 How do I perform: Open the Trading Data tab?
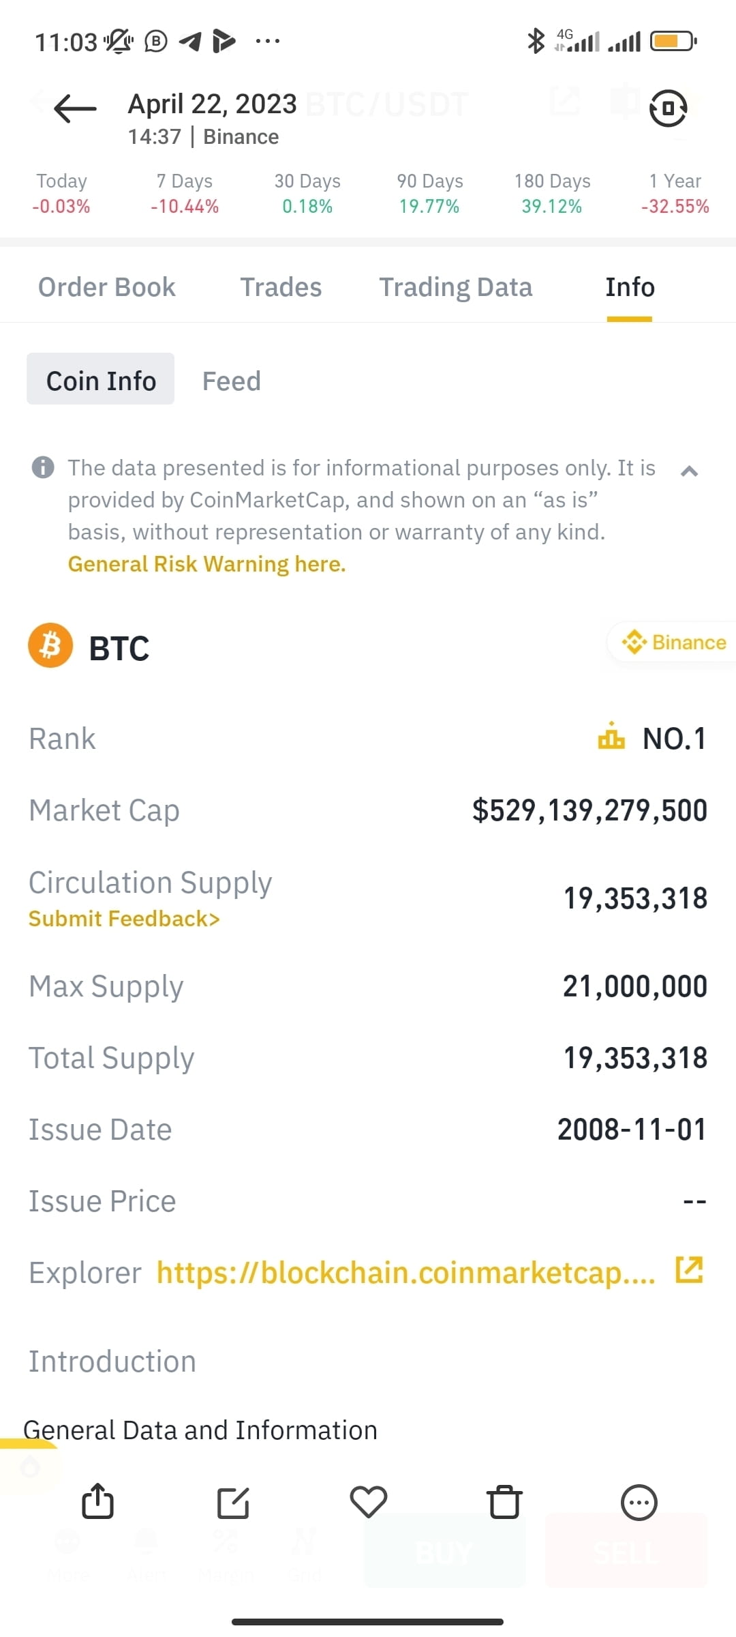tap(455, 288)
